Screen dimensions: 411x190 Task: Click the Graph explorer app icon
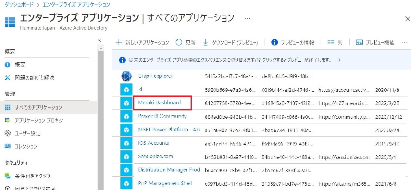tap(126, 76)
